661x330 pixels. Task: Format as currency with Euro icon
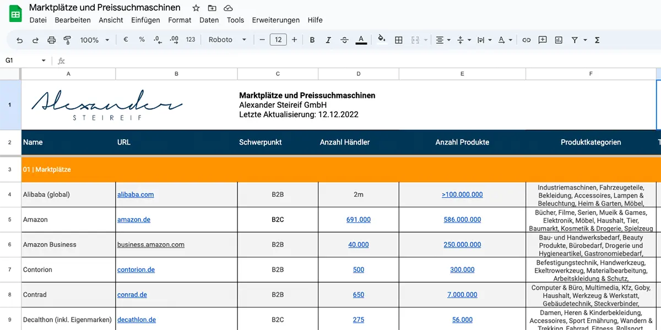[126, 40]
